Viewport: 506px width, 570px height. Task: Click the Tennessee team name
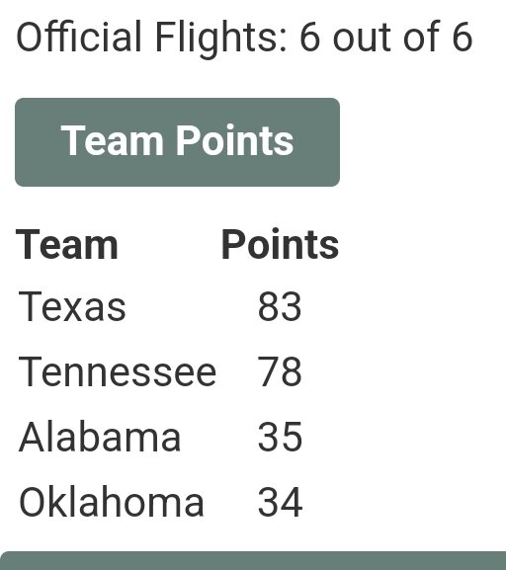click(x=118, y=371)
